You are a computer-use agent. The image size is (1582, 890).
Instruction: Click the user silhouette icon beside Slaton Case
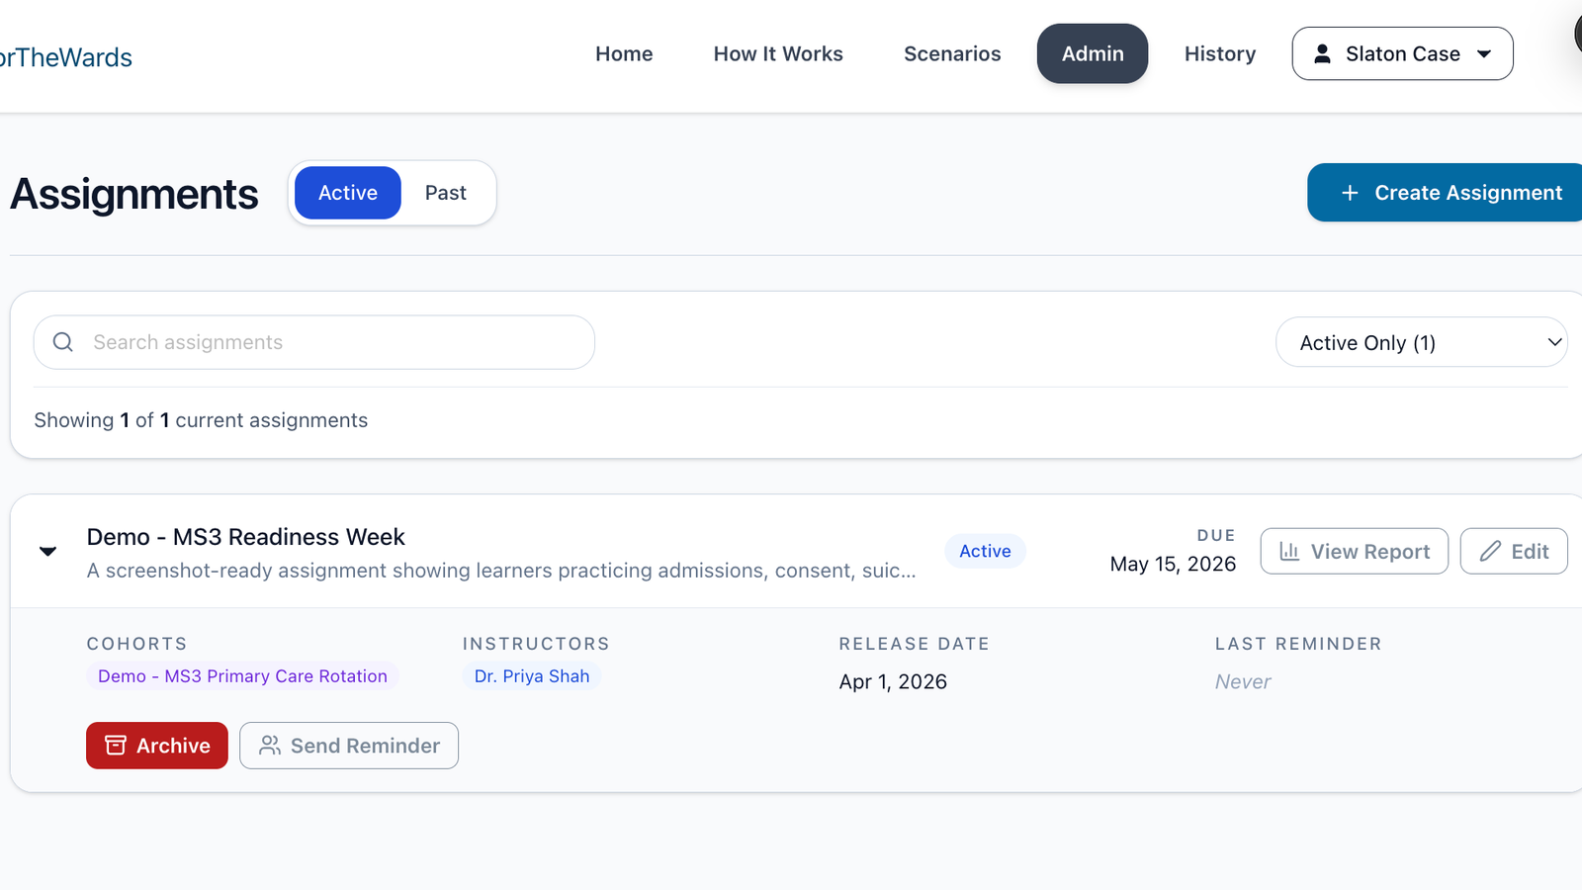click(1321, 54)
